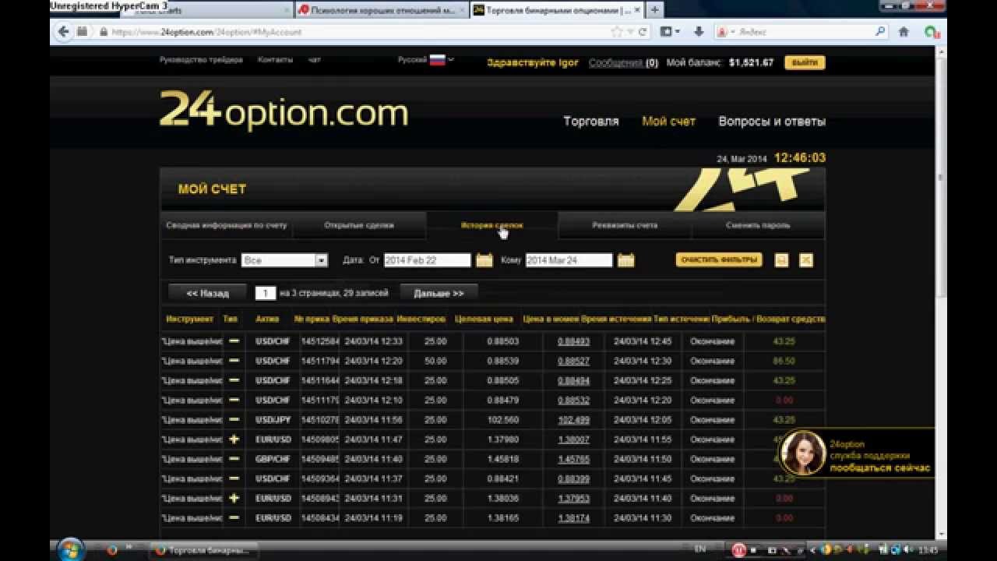Click plus type icon in order 14509805 row
Viewport: 997px width, 561px height.
(x=234, y=439)
